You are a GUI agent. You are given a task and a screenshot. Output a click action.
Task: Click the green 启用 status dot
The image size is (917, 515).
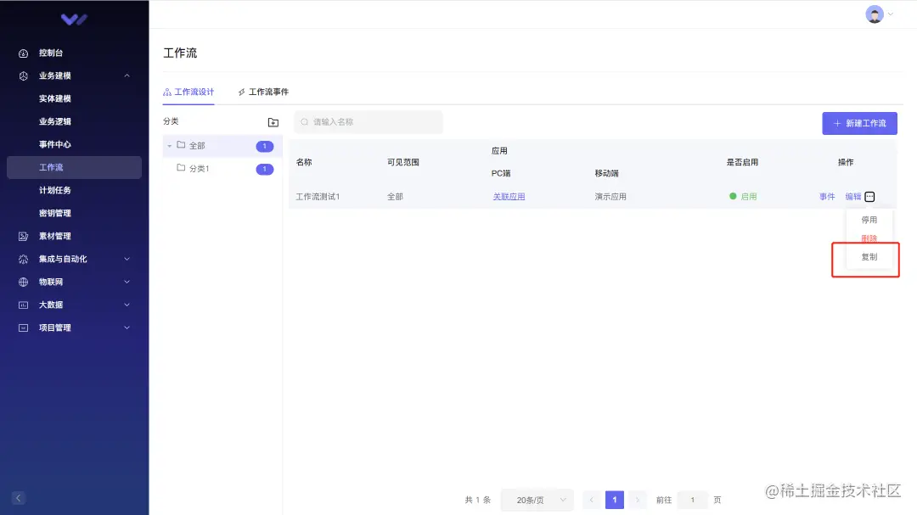click(x=733, y=197)
